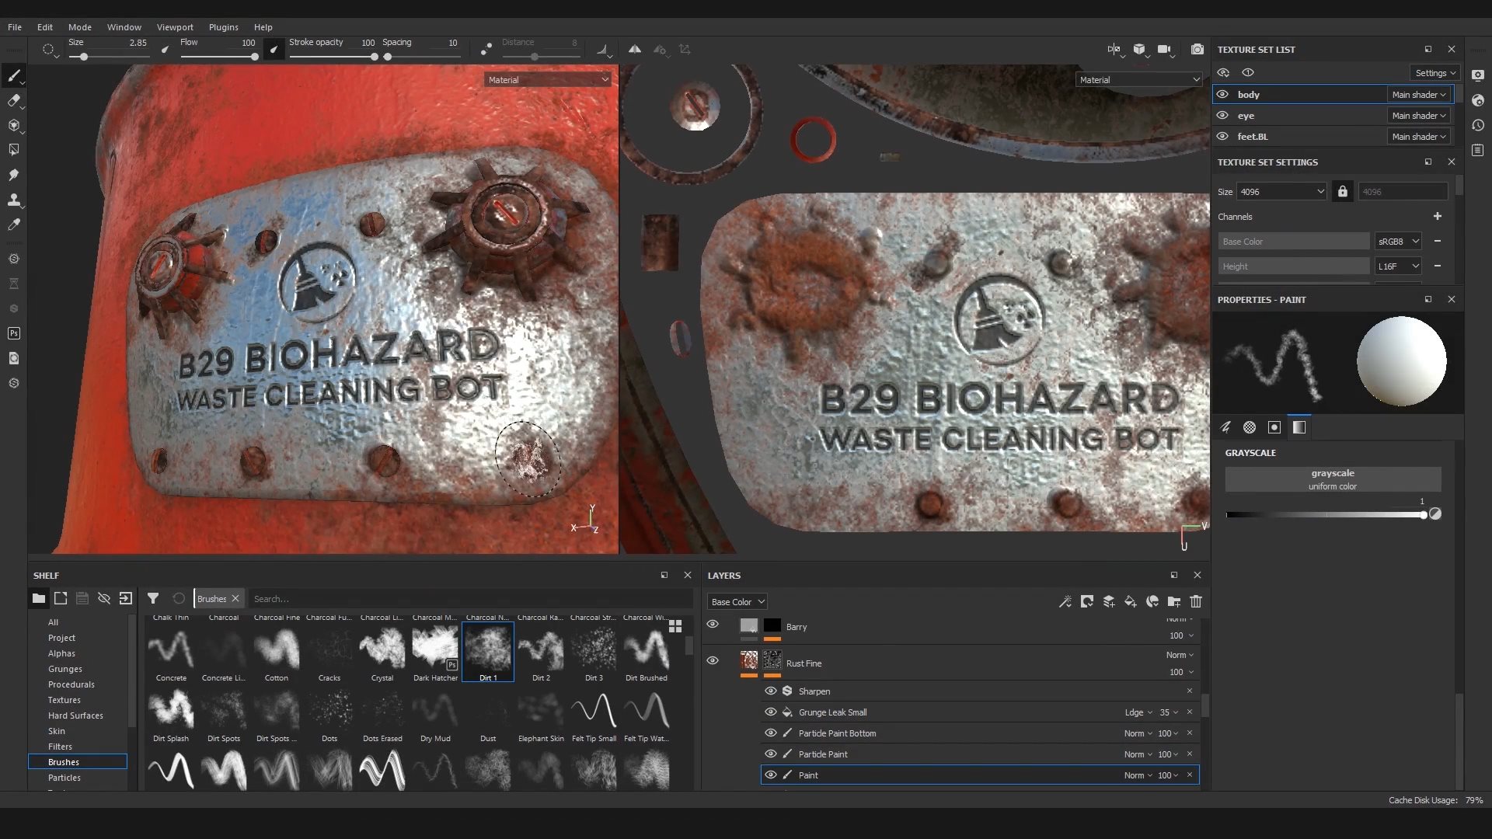1492x839 pixels.
Task: Add a folder in Layers panel
Action: click(x=1174, y=601)
